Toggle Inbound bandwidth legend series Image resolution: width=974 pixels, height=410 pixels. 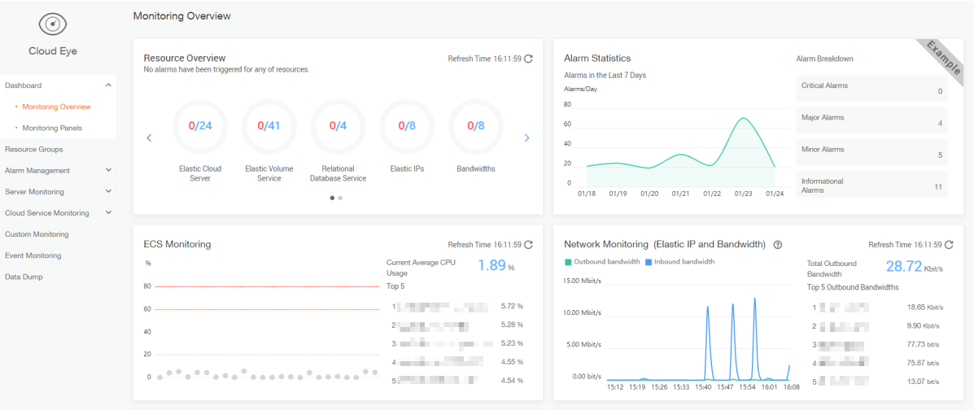(x=679, y=262)
